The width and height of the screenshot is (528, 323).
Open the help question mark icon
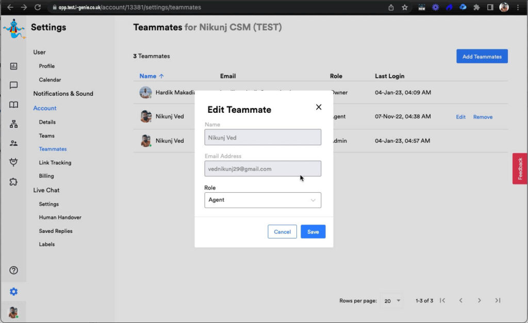[x=13, y=270]
